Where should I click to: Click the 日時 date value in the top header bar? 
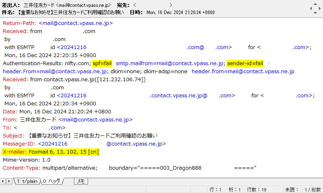[x=180, y=12]
